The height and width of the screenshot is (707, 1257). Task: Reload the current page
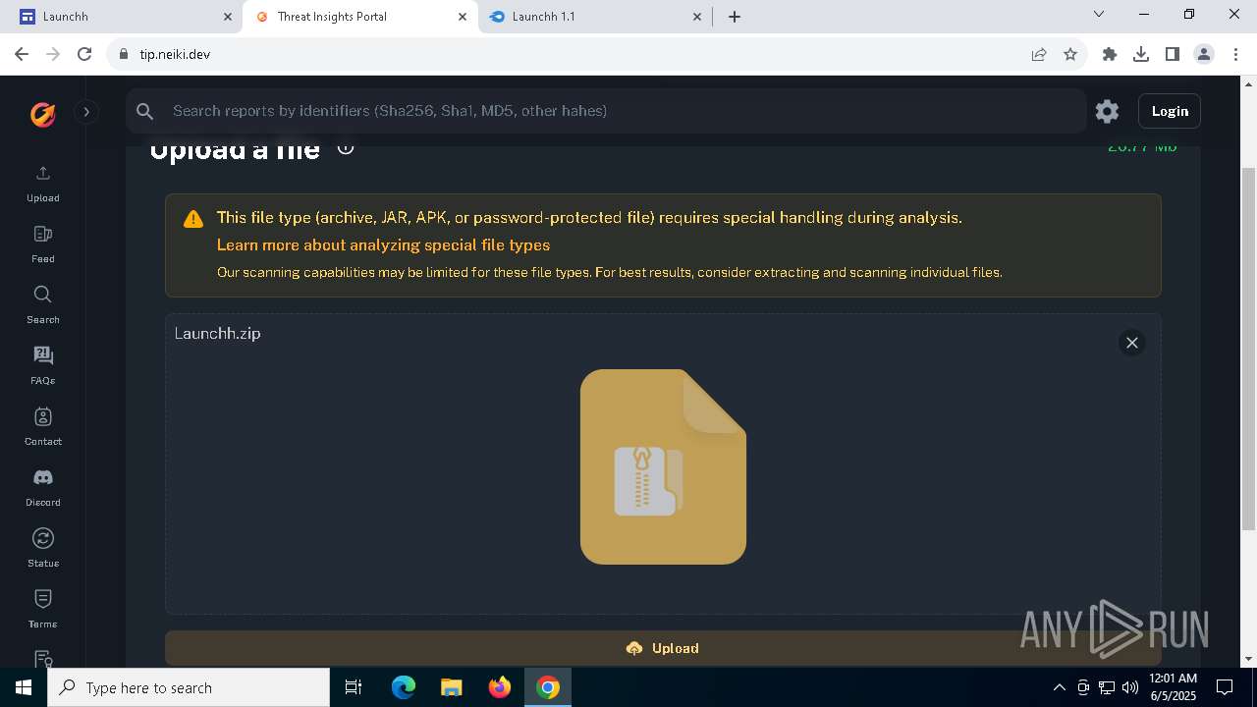tap(84, 54)
